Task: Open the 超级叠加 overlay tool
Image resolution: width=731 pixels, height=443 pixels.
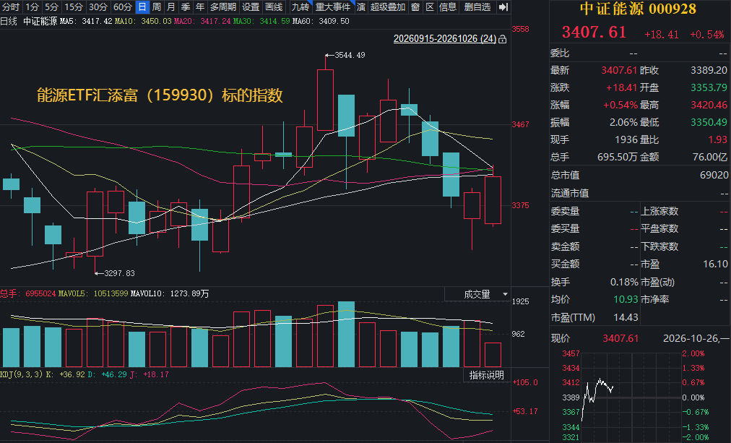Action: [389, 7]
